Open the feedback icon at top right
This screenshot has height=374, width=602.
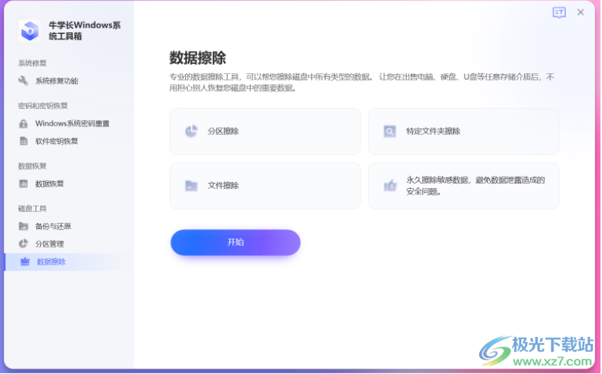coord(559,12)
